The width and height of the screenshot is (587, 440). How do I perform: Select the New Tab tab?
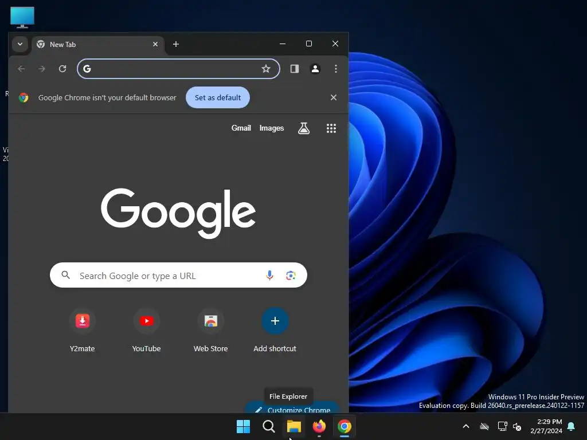[x=98, y=45]
